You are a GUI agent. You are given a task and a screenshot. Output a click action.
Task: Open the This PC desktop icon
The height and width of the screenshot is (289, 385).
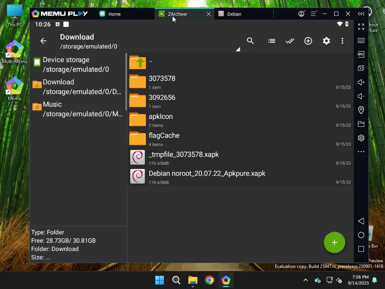click(15, 16)
